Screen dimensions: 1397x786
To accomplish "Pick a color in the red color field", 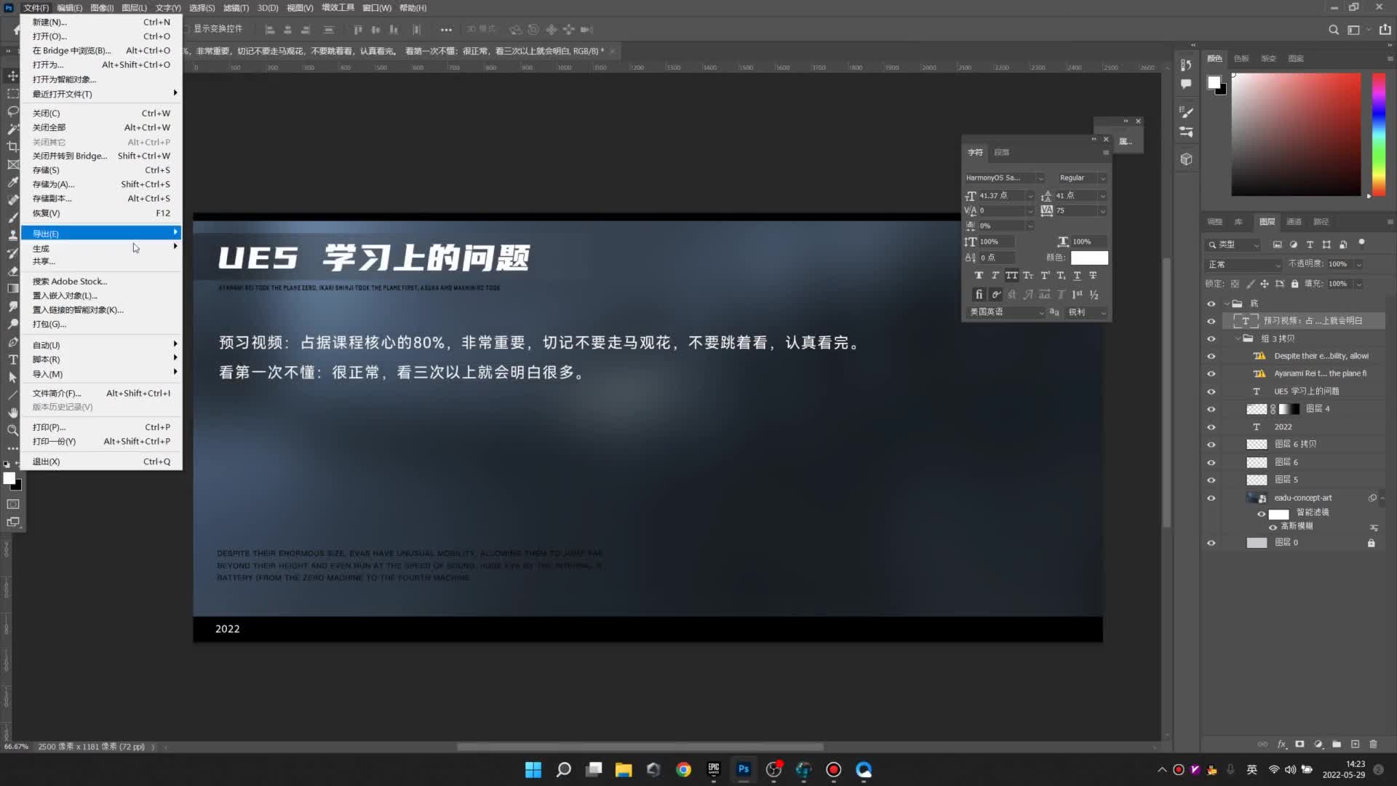I will pos(1296,134).
